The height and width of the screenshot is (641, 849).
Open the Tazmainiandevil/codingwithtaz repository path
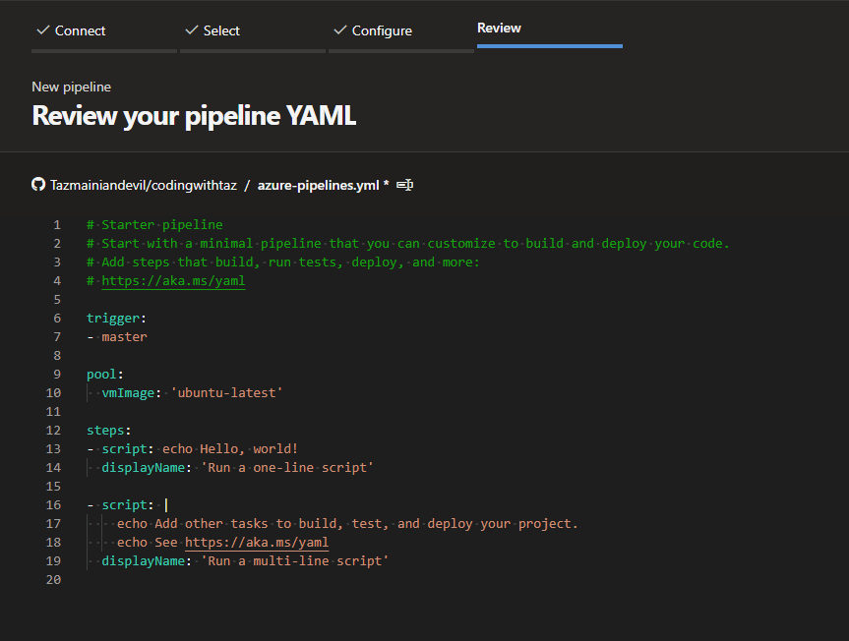point(143,185)
